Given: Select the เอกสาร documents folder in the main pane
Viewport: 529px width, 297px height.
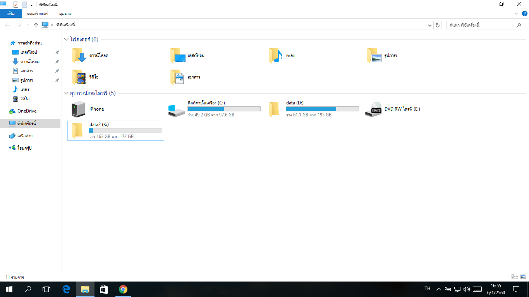Looking at the screenshot, I should click(x=185, y=77).
